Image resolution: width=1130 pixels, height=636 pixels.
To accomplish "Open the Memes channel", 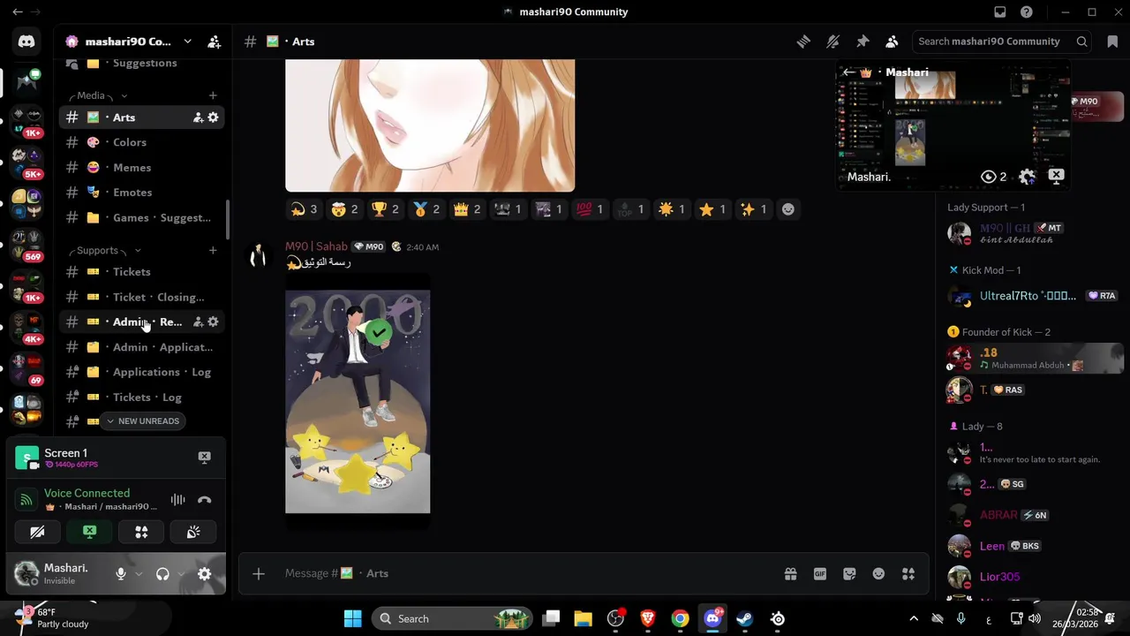I will point(141,168).
